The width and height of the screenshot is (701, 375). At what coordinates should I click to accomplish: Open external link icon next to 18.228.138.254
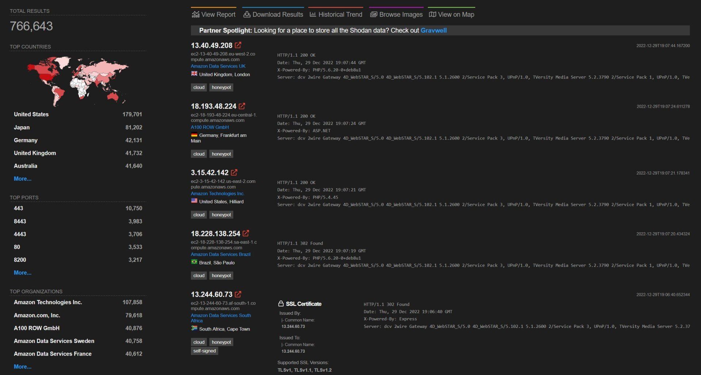point(246,233)
